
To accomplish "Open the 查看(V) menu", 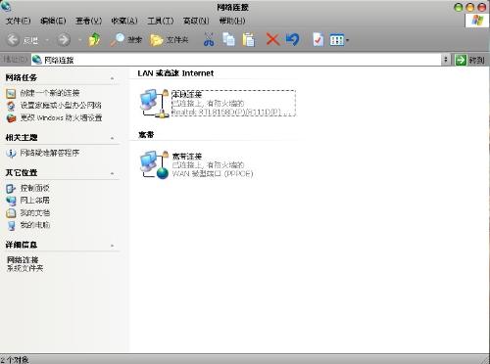I will tap(88, 21).
